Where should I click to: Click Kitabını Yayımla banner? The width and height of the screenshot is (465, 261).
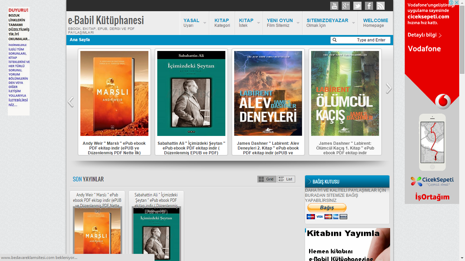click(x=348, y=245)
